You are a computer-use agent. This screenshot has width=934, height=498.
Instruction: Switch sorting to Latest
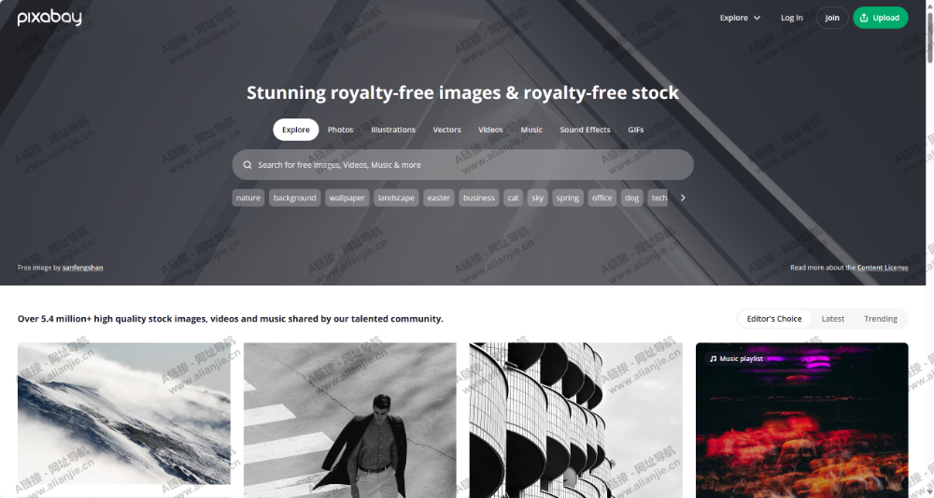[x=832, y=319]
